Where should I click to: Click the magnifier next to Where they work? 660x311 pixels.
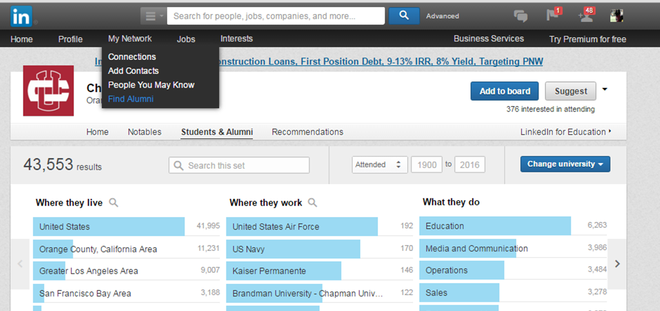coord(312,203)
